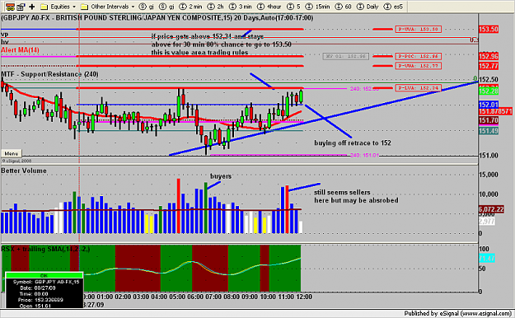Click the 151.70 dark red axis label
This screenshot has width=515, height=318.
tap(489, 120)
